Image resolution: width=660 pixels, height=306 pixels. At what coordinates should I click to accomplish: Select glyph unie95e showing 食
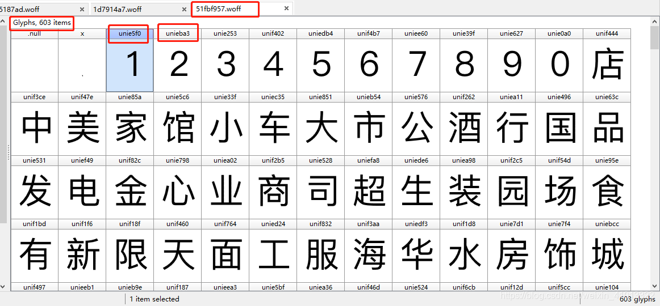coord(607,187)
